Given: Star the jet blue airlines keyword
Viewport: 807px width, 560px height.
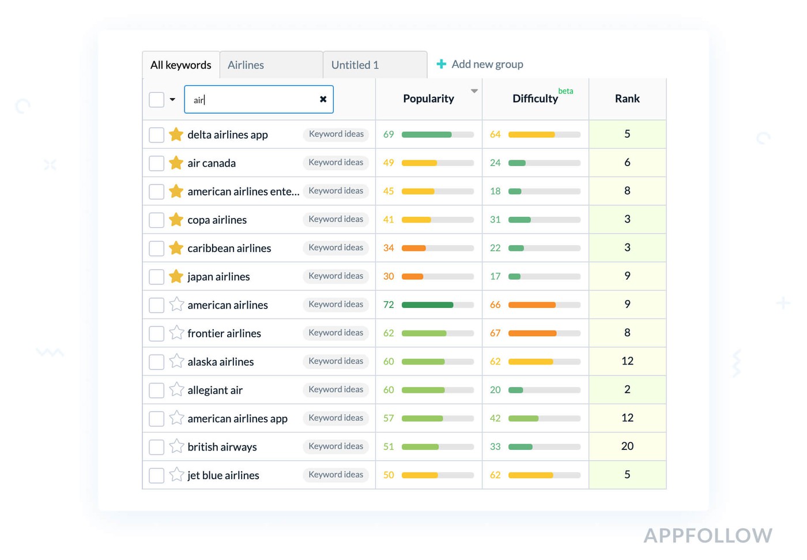Looking at the screenshot, I should click(x=176, y=475).
